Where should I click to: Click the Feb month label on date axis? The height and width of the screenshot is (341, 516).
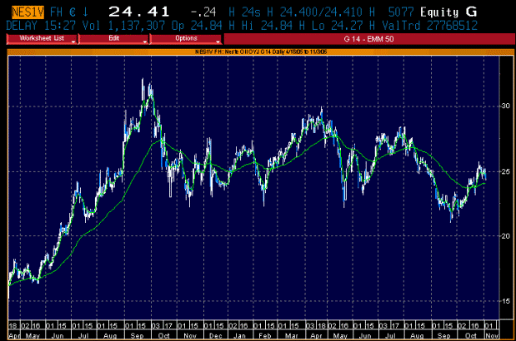click(264, 336)
